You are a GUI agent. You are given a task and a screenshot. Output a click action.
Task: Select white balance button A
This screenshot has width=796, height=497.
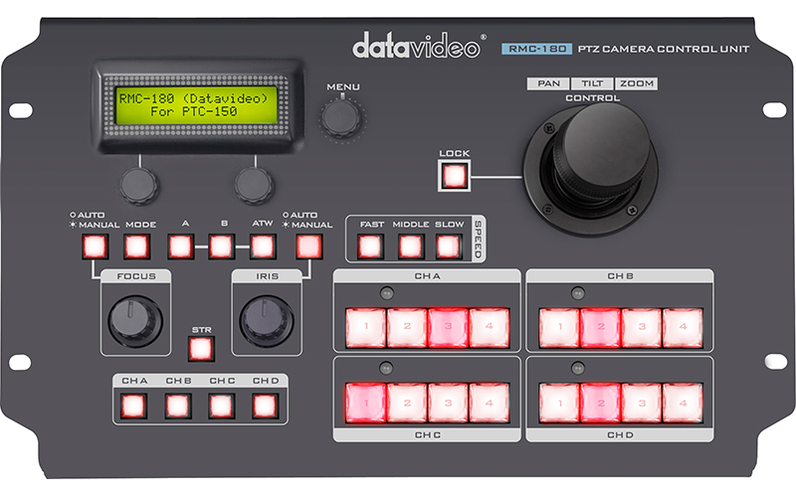180,247
